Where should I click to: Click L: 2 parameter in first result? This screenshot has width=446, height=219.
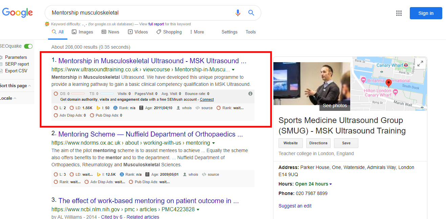click(60, 108)
